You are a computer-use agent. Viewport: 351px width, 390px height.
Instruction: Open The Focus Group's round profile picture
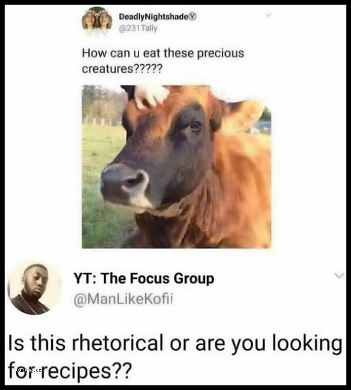(34, 289)
